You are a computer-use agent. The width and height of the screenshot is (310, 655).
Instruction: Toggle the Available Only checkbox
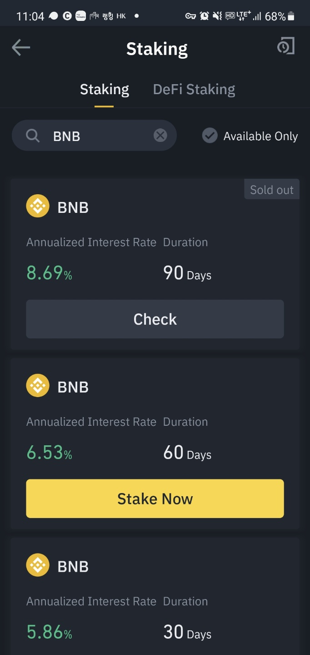click(x=210, y=136)
